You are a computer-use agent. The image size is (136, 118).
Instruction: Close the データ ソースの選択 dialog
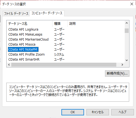tap(132, 4)
